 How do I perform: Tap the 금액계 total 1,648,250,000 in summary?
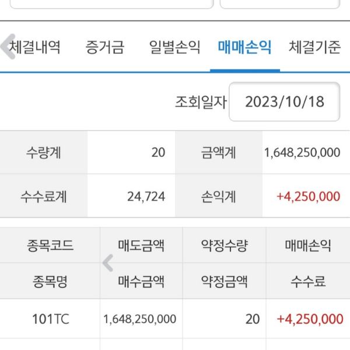[302, 153]
